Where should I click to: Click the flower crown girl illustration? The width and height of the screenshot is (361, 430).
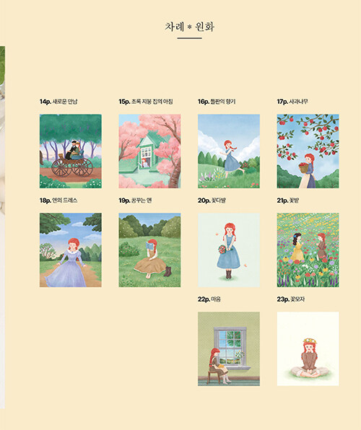[308, 348]
